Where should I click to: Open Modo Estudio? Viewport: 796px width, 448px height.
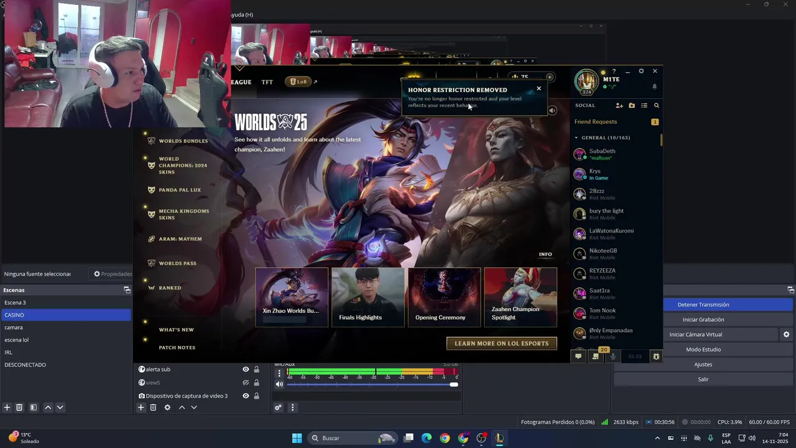pyautogui.click(x=703, y=350)
